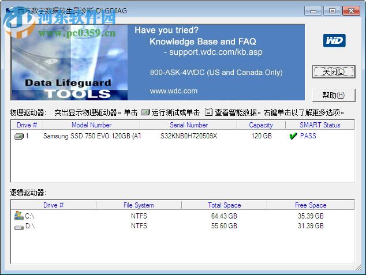
Task: Click the application icon in title bar
Action: [x=10, y=10]
